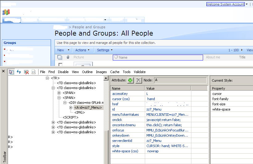Image resolution: width=253 pixels, height=164 pixels.
Task: Click the Value header in attribute table
Action: [168, 88]
